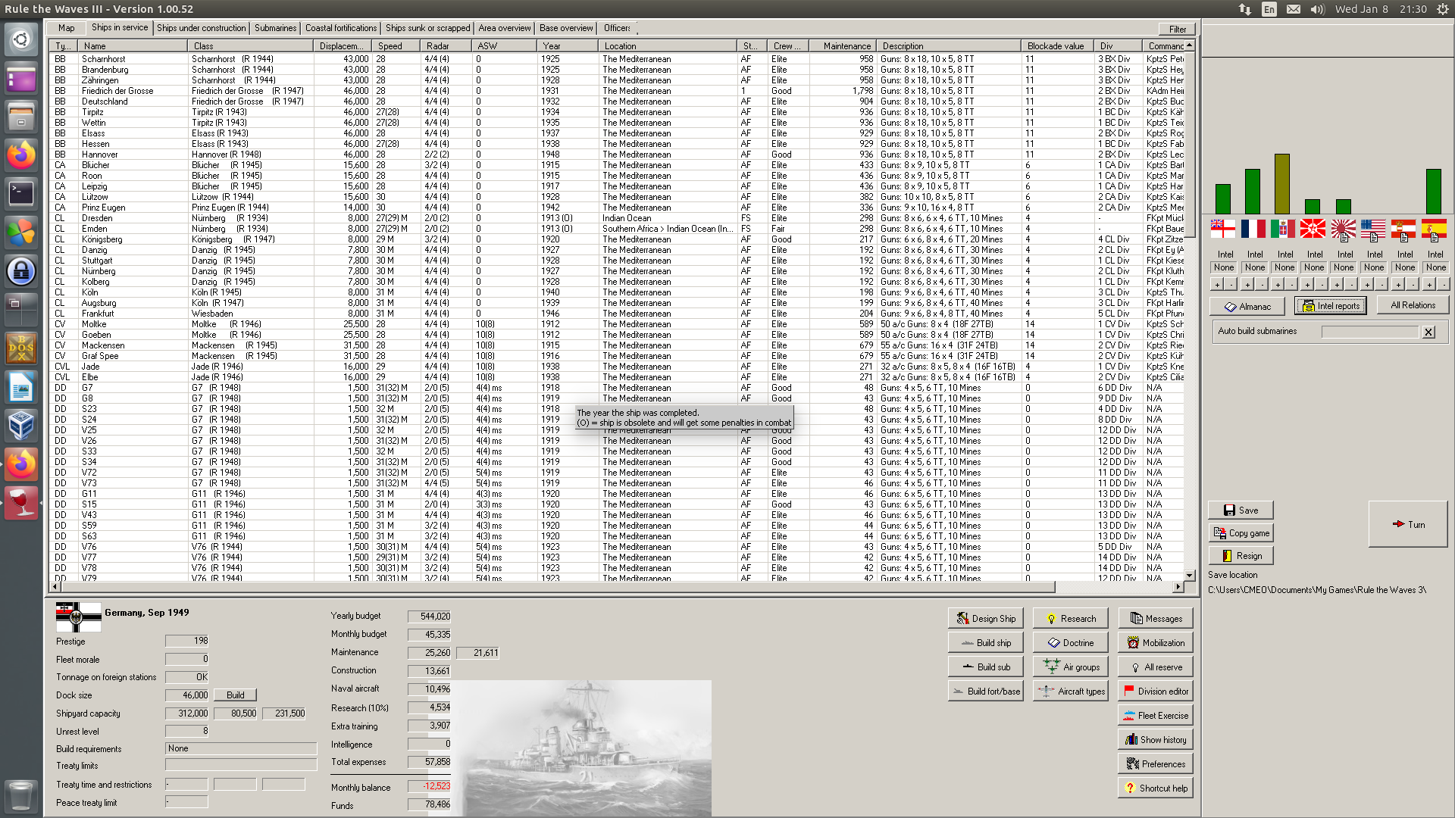Open the Doctrine screen
Viewport: 1455px width, 818px height.
click(x=1070, y=642)
